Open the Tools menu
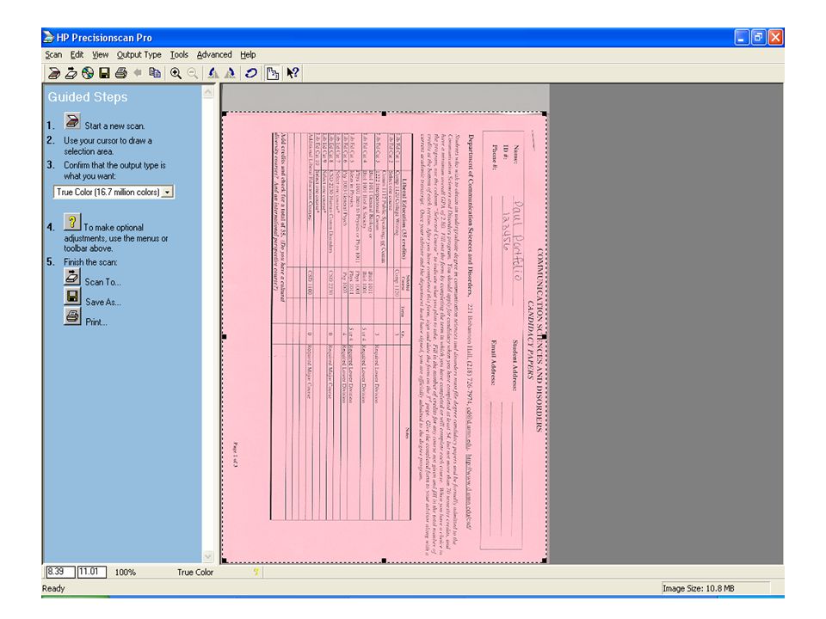The height and width of the screenshot is (619, 826). click(x=179, y=55)
